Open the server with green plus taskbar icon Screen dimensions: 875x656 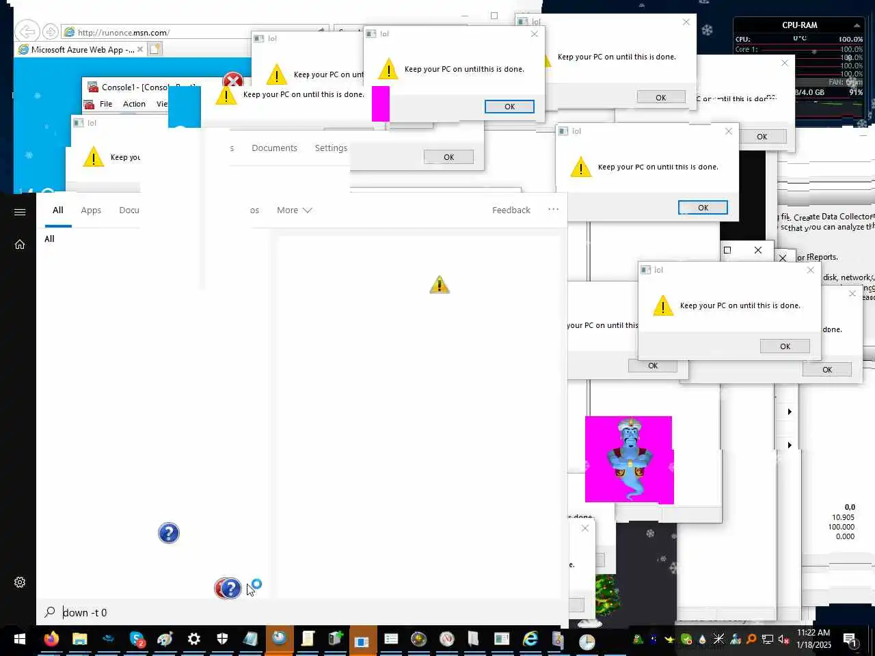pyautogui.click(x=335, y=640)
